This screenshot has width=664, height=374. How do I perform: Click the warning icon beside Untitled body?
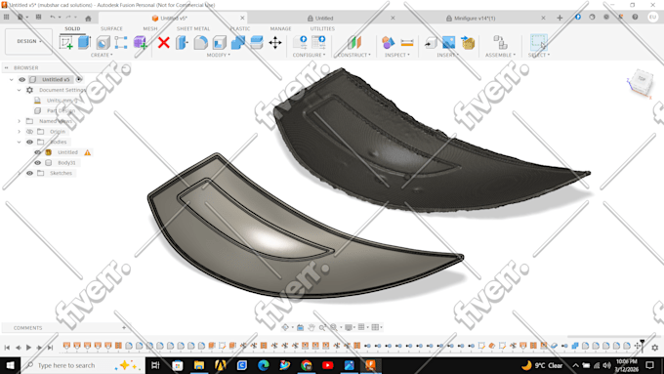[x=87, y=152]
